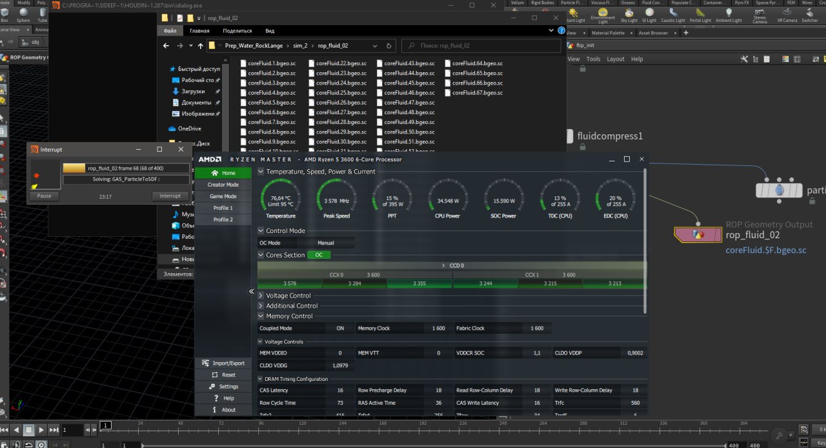Open Ryzen Master Help entry
The width and height of the screenshot is (826, 448).
point(224,398)
